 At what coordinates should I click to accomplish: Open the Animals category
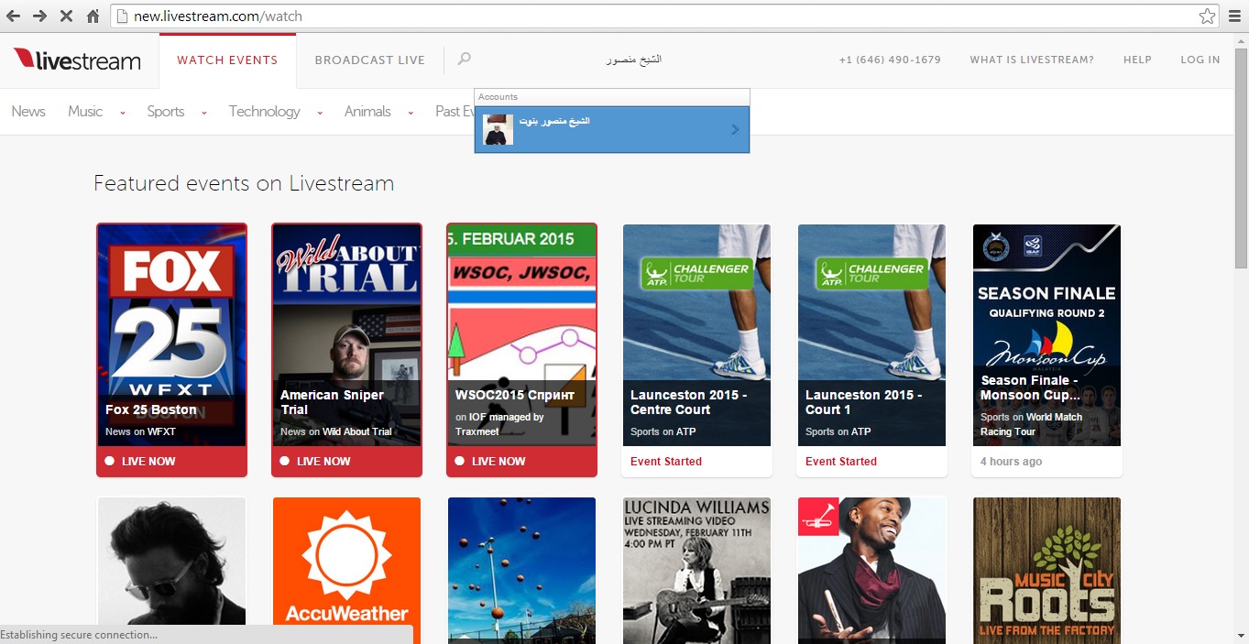click(367, 112)
